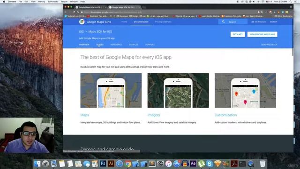Image resolution: width=300 pixels, height=169 pixels.
Task: Select the Overview tab
Action: 84,45
